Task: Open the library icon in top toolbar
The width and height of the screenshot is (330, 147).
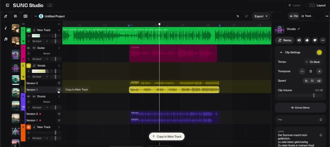Action: [16, 16]
